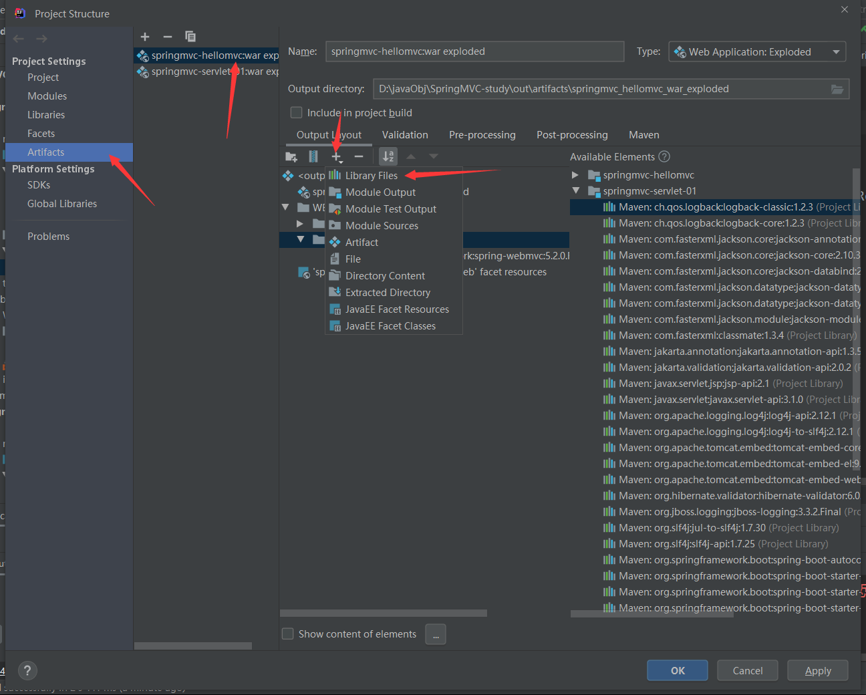Collapse the springmvc-servlet-01 available elements node
This screenshot has width=866, height=695.
point(575,191)
